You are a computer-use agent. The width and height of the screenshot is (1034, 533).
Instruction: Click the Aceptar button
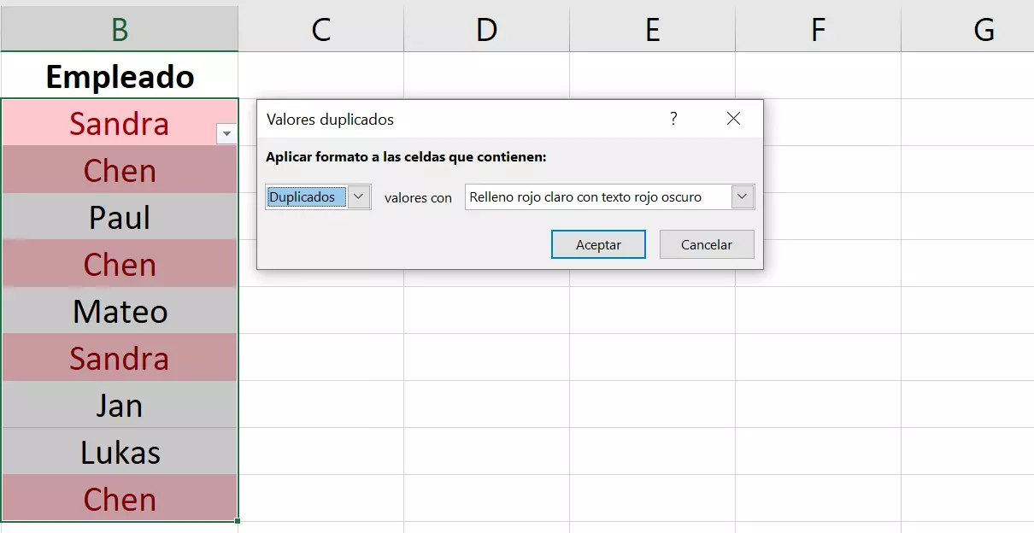point(598,244)
